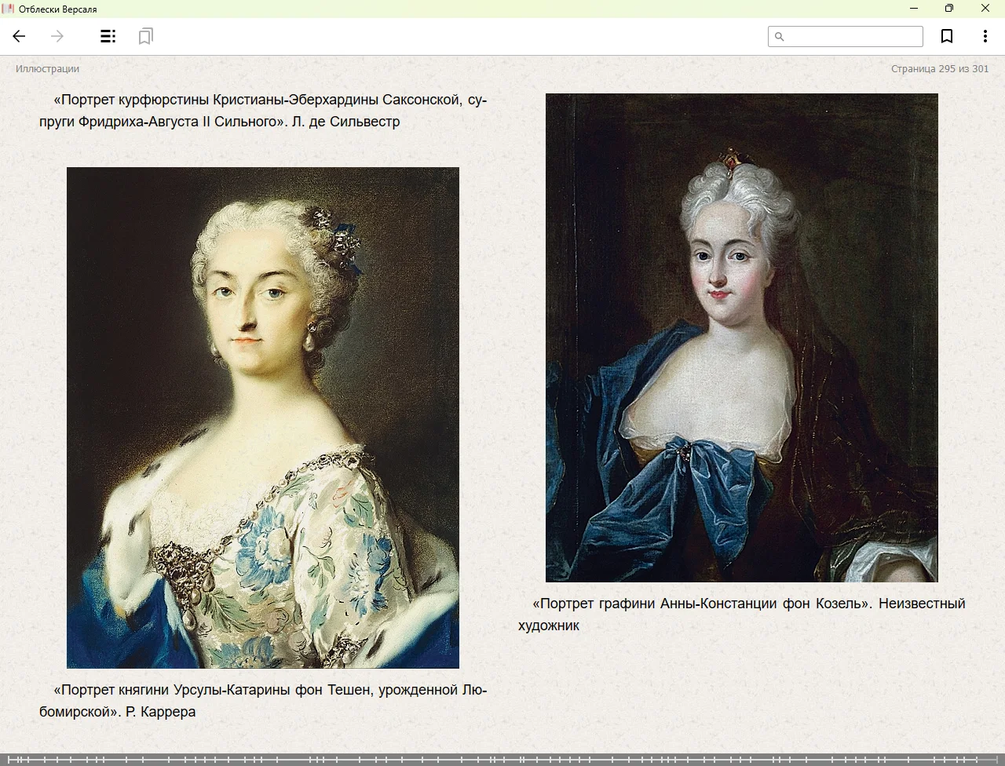Go back using the left arrow
The image size is (1005, 766).
(19, 36)
